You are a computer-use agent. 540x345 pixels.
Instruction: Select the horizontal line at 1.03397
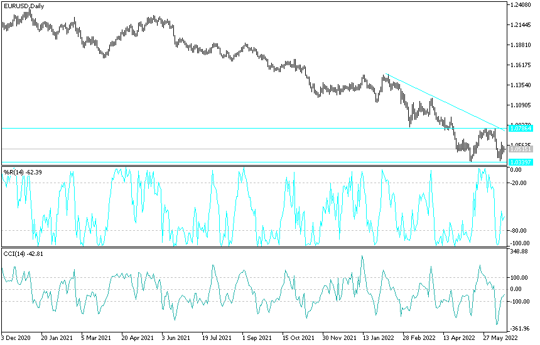(x=254, y=162)
